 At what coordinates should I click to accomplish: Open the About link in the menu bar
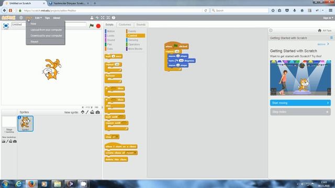pos(57,18)
